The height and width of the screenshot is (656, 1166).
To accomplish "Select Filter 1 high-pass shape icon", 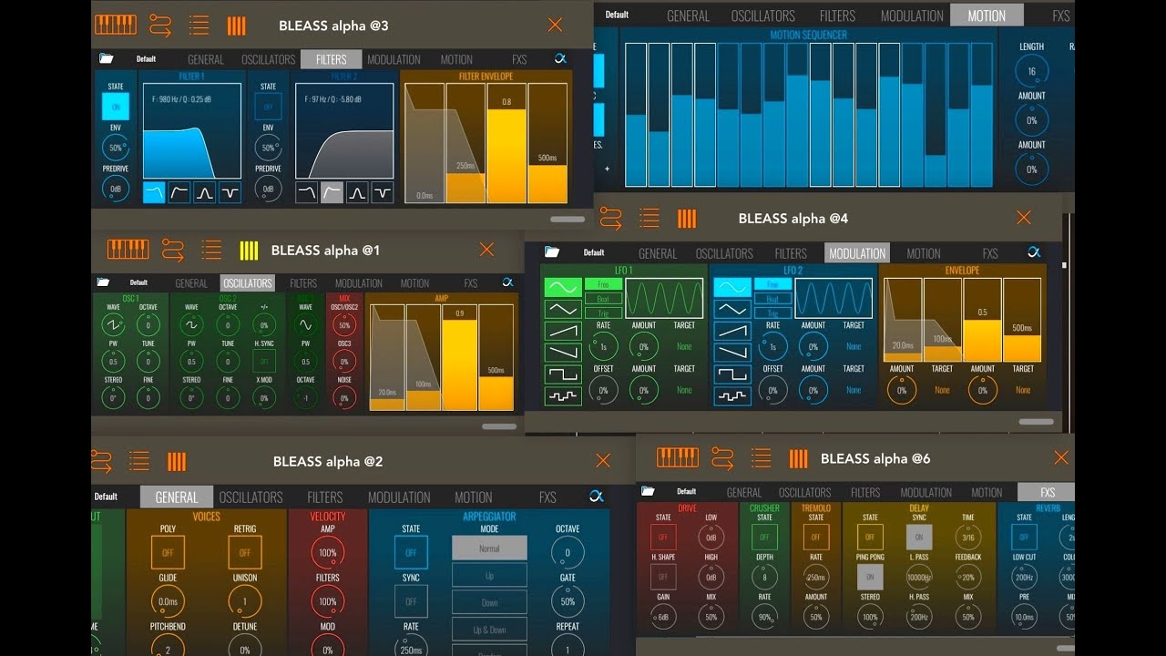I will [x=179, y=192].
